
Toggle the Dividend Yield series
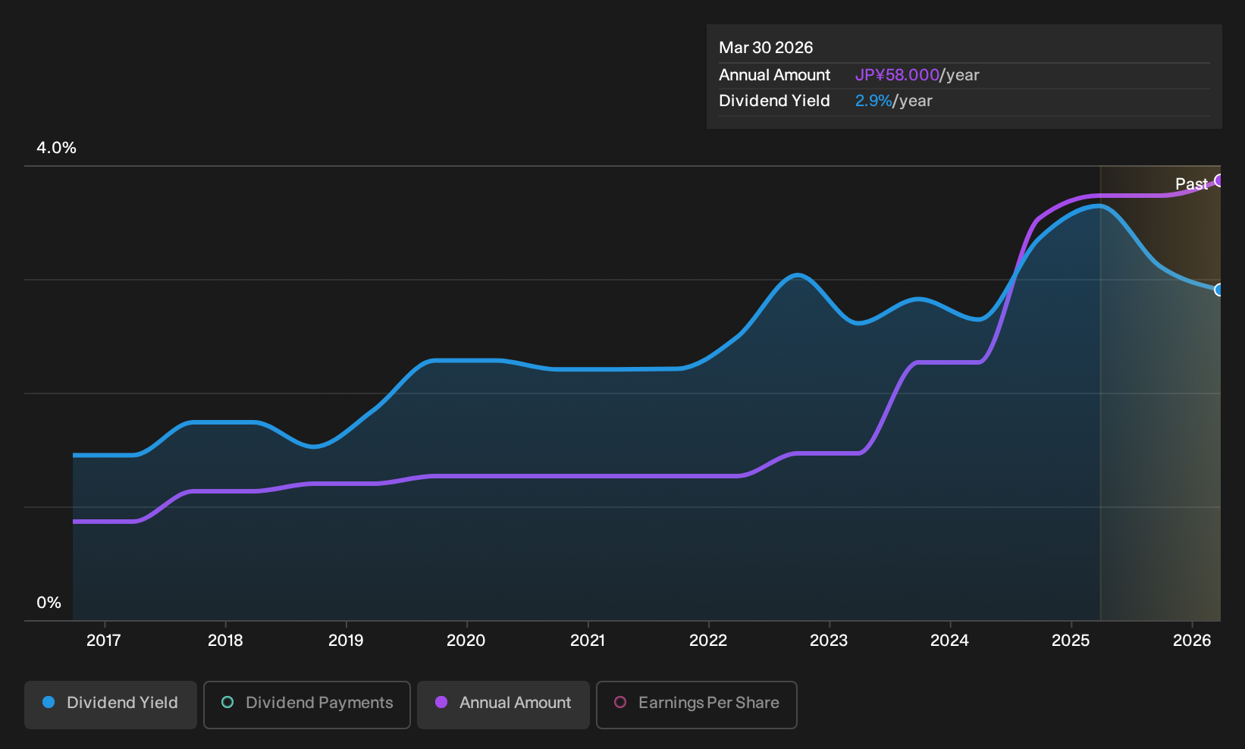[x=110, y=704]
